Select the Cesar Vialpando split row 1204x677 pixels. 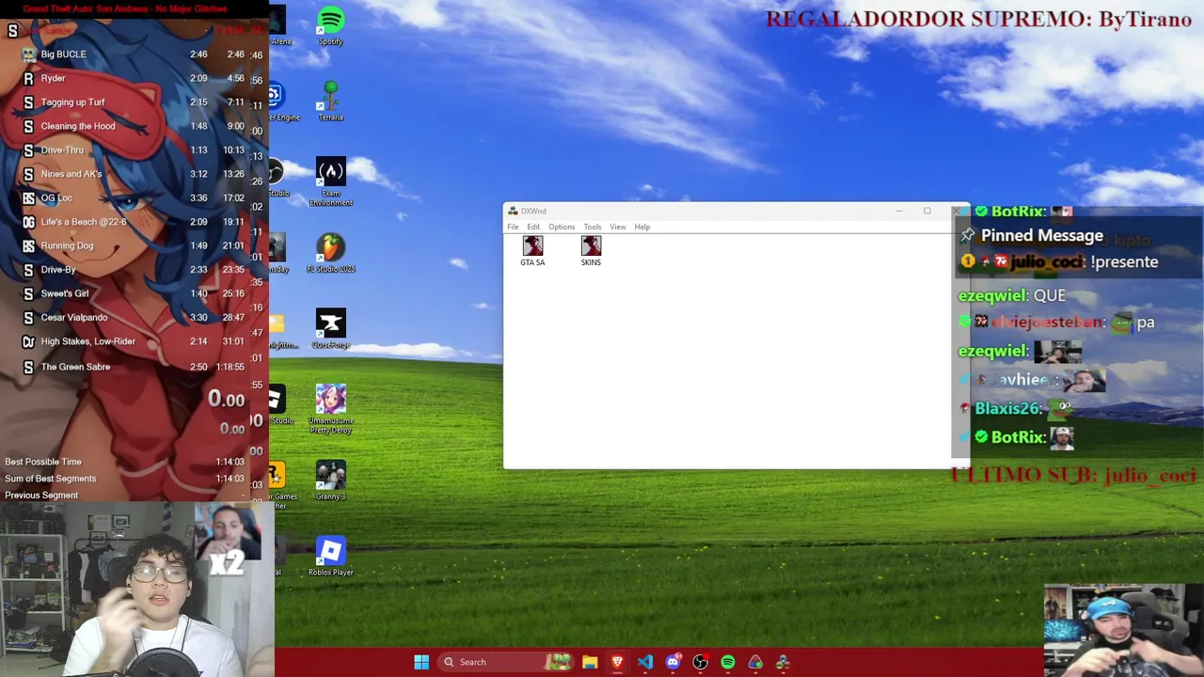(x=132, y=318)
